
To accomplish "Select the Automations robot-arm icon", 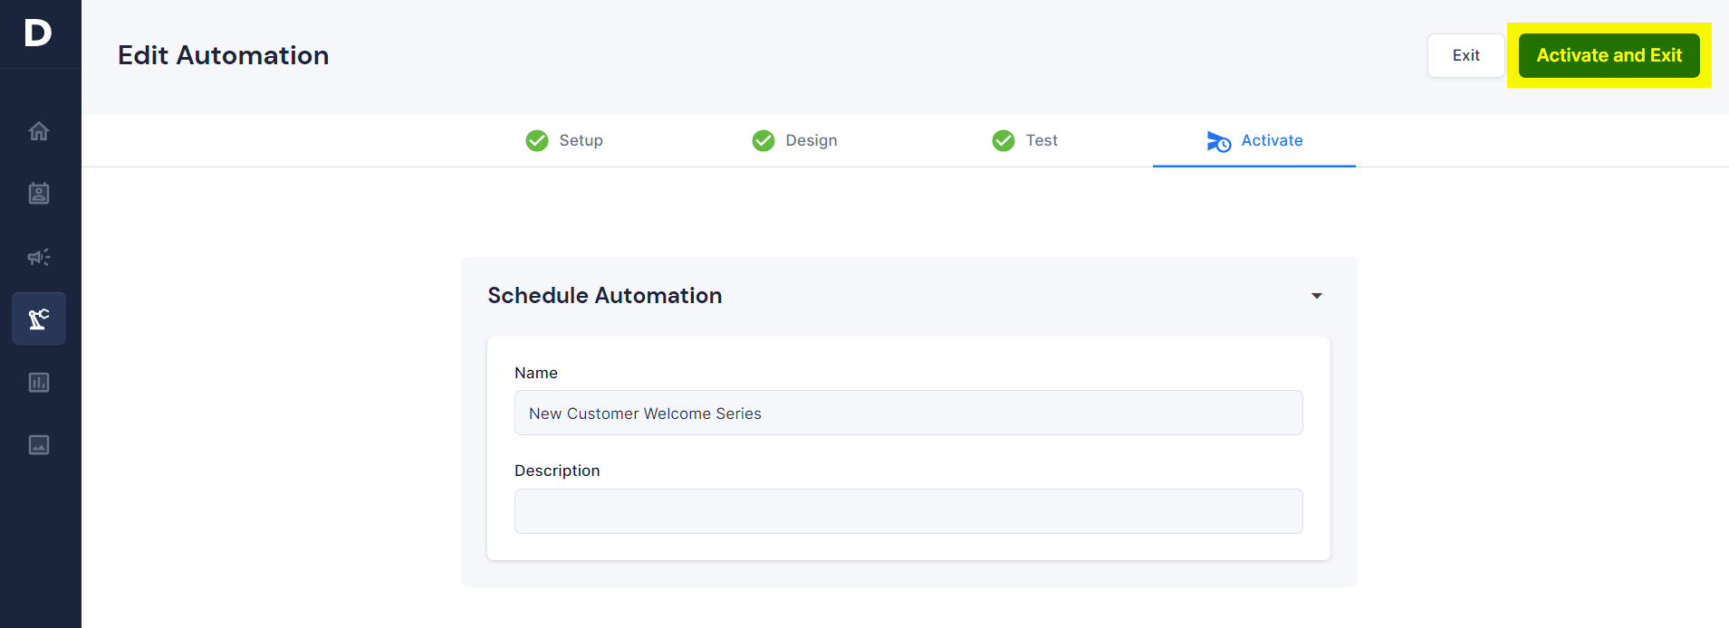I will [39, 319].
